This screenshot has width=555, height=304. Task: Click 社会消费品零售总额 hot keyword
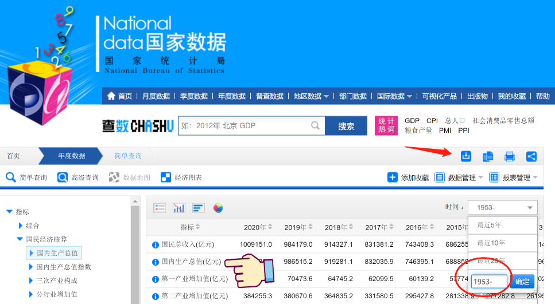(x=503, y=121)
